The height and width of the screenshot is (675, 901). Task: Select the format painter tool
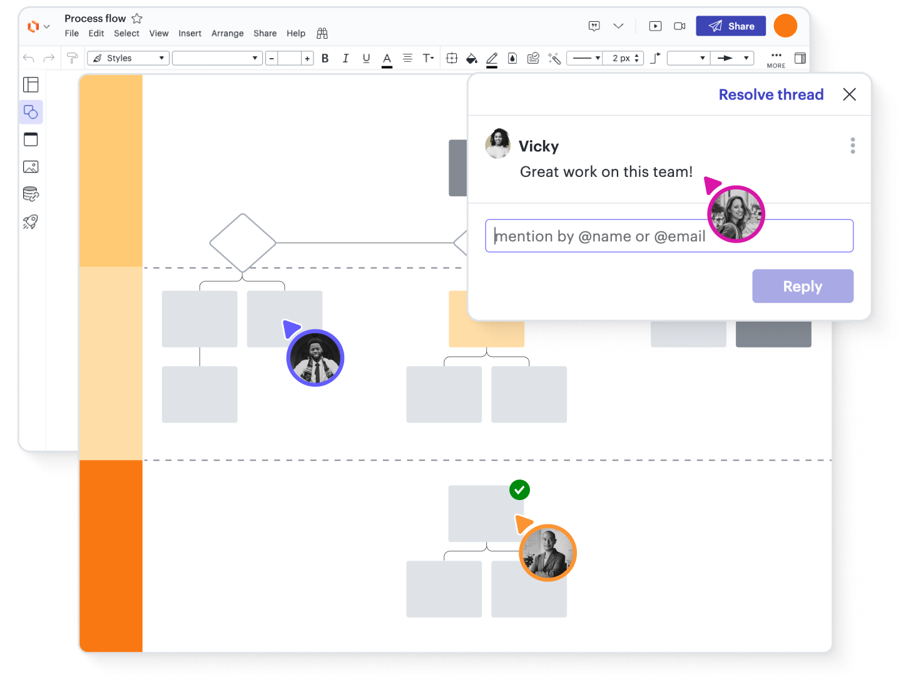pyautogui.click(x=72, y=58)
